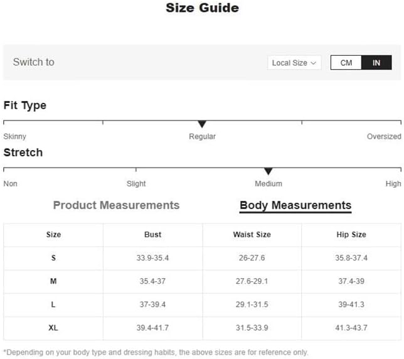Click the XL bust value 39.4-41.7
The image size is (404, 359).
pos(152,328)
